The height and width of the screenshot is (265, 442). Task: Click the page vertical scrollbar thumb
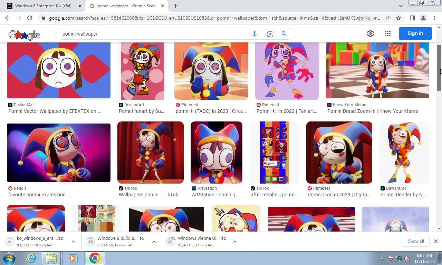(x=439, y=68)
